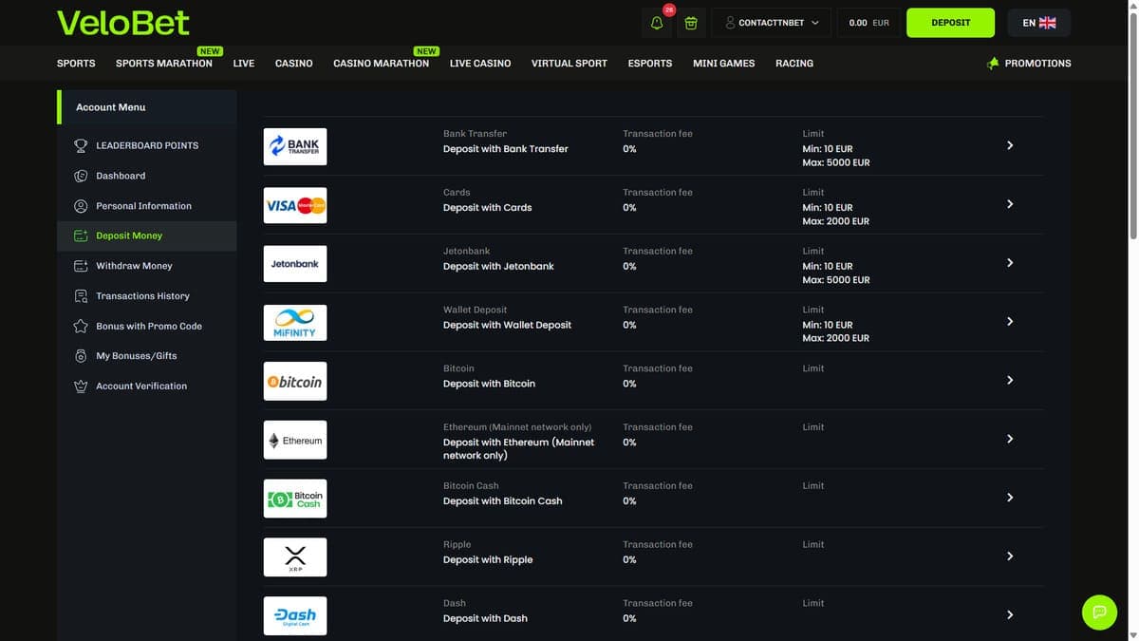The height and width of the screenshot is (641, 1139).
Task: Expand the Bank Transfer row chevron
Action: [1010, 145]
